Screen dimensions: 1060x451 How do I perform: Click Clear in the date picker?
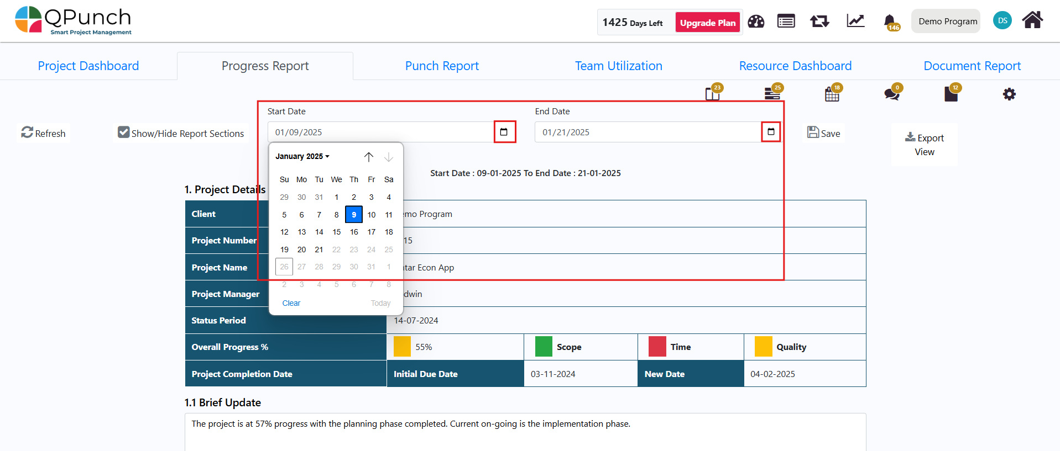point(291,303)
